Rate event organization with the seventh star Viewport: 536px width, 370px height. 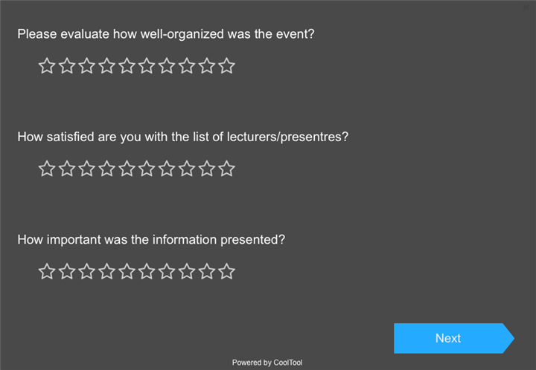coord(167,66)
